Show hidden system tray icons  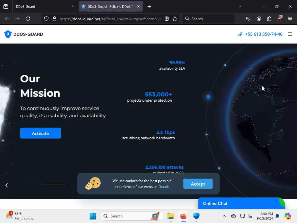click(x=224, y=216)
